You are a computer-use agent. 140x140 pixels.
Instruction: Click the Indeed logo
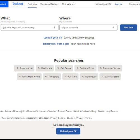(x=18, y=4)
